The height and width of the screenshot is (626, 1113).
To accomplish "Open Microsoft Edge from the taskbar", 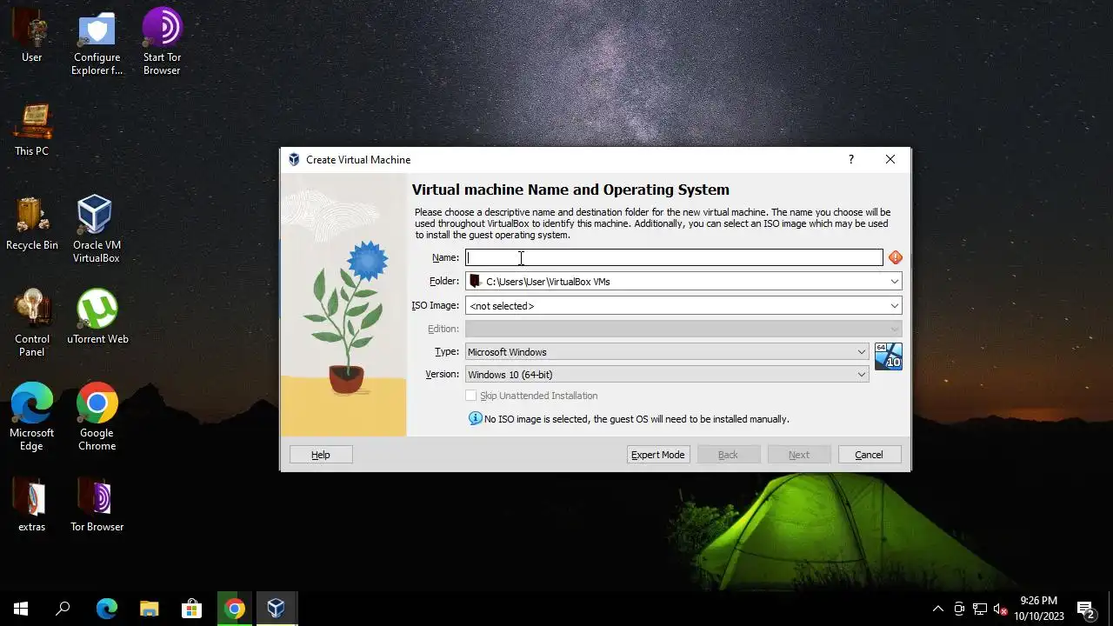I will click(x=106, y=609).
